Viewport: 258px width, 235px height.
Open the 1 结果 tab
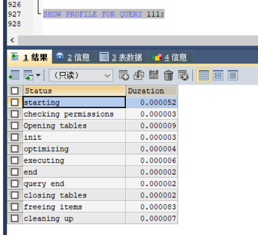[x=29, y=57]
